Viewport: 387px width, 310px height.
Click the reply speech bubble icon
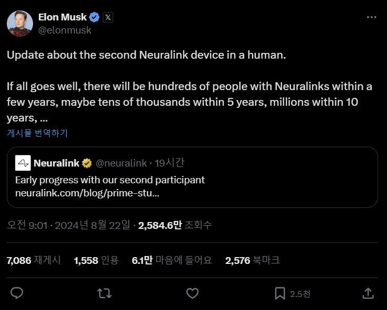tap(17, 293)
